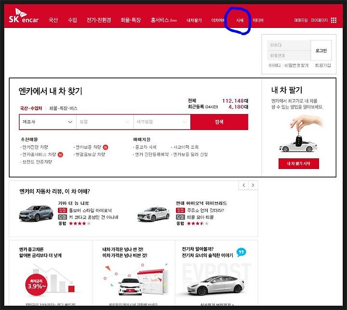
Task: Click the red 검색 button
Action: [219, 122]
